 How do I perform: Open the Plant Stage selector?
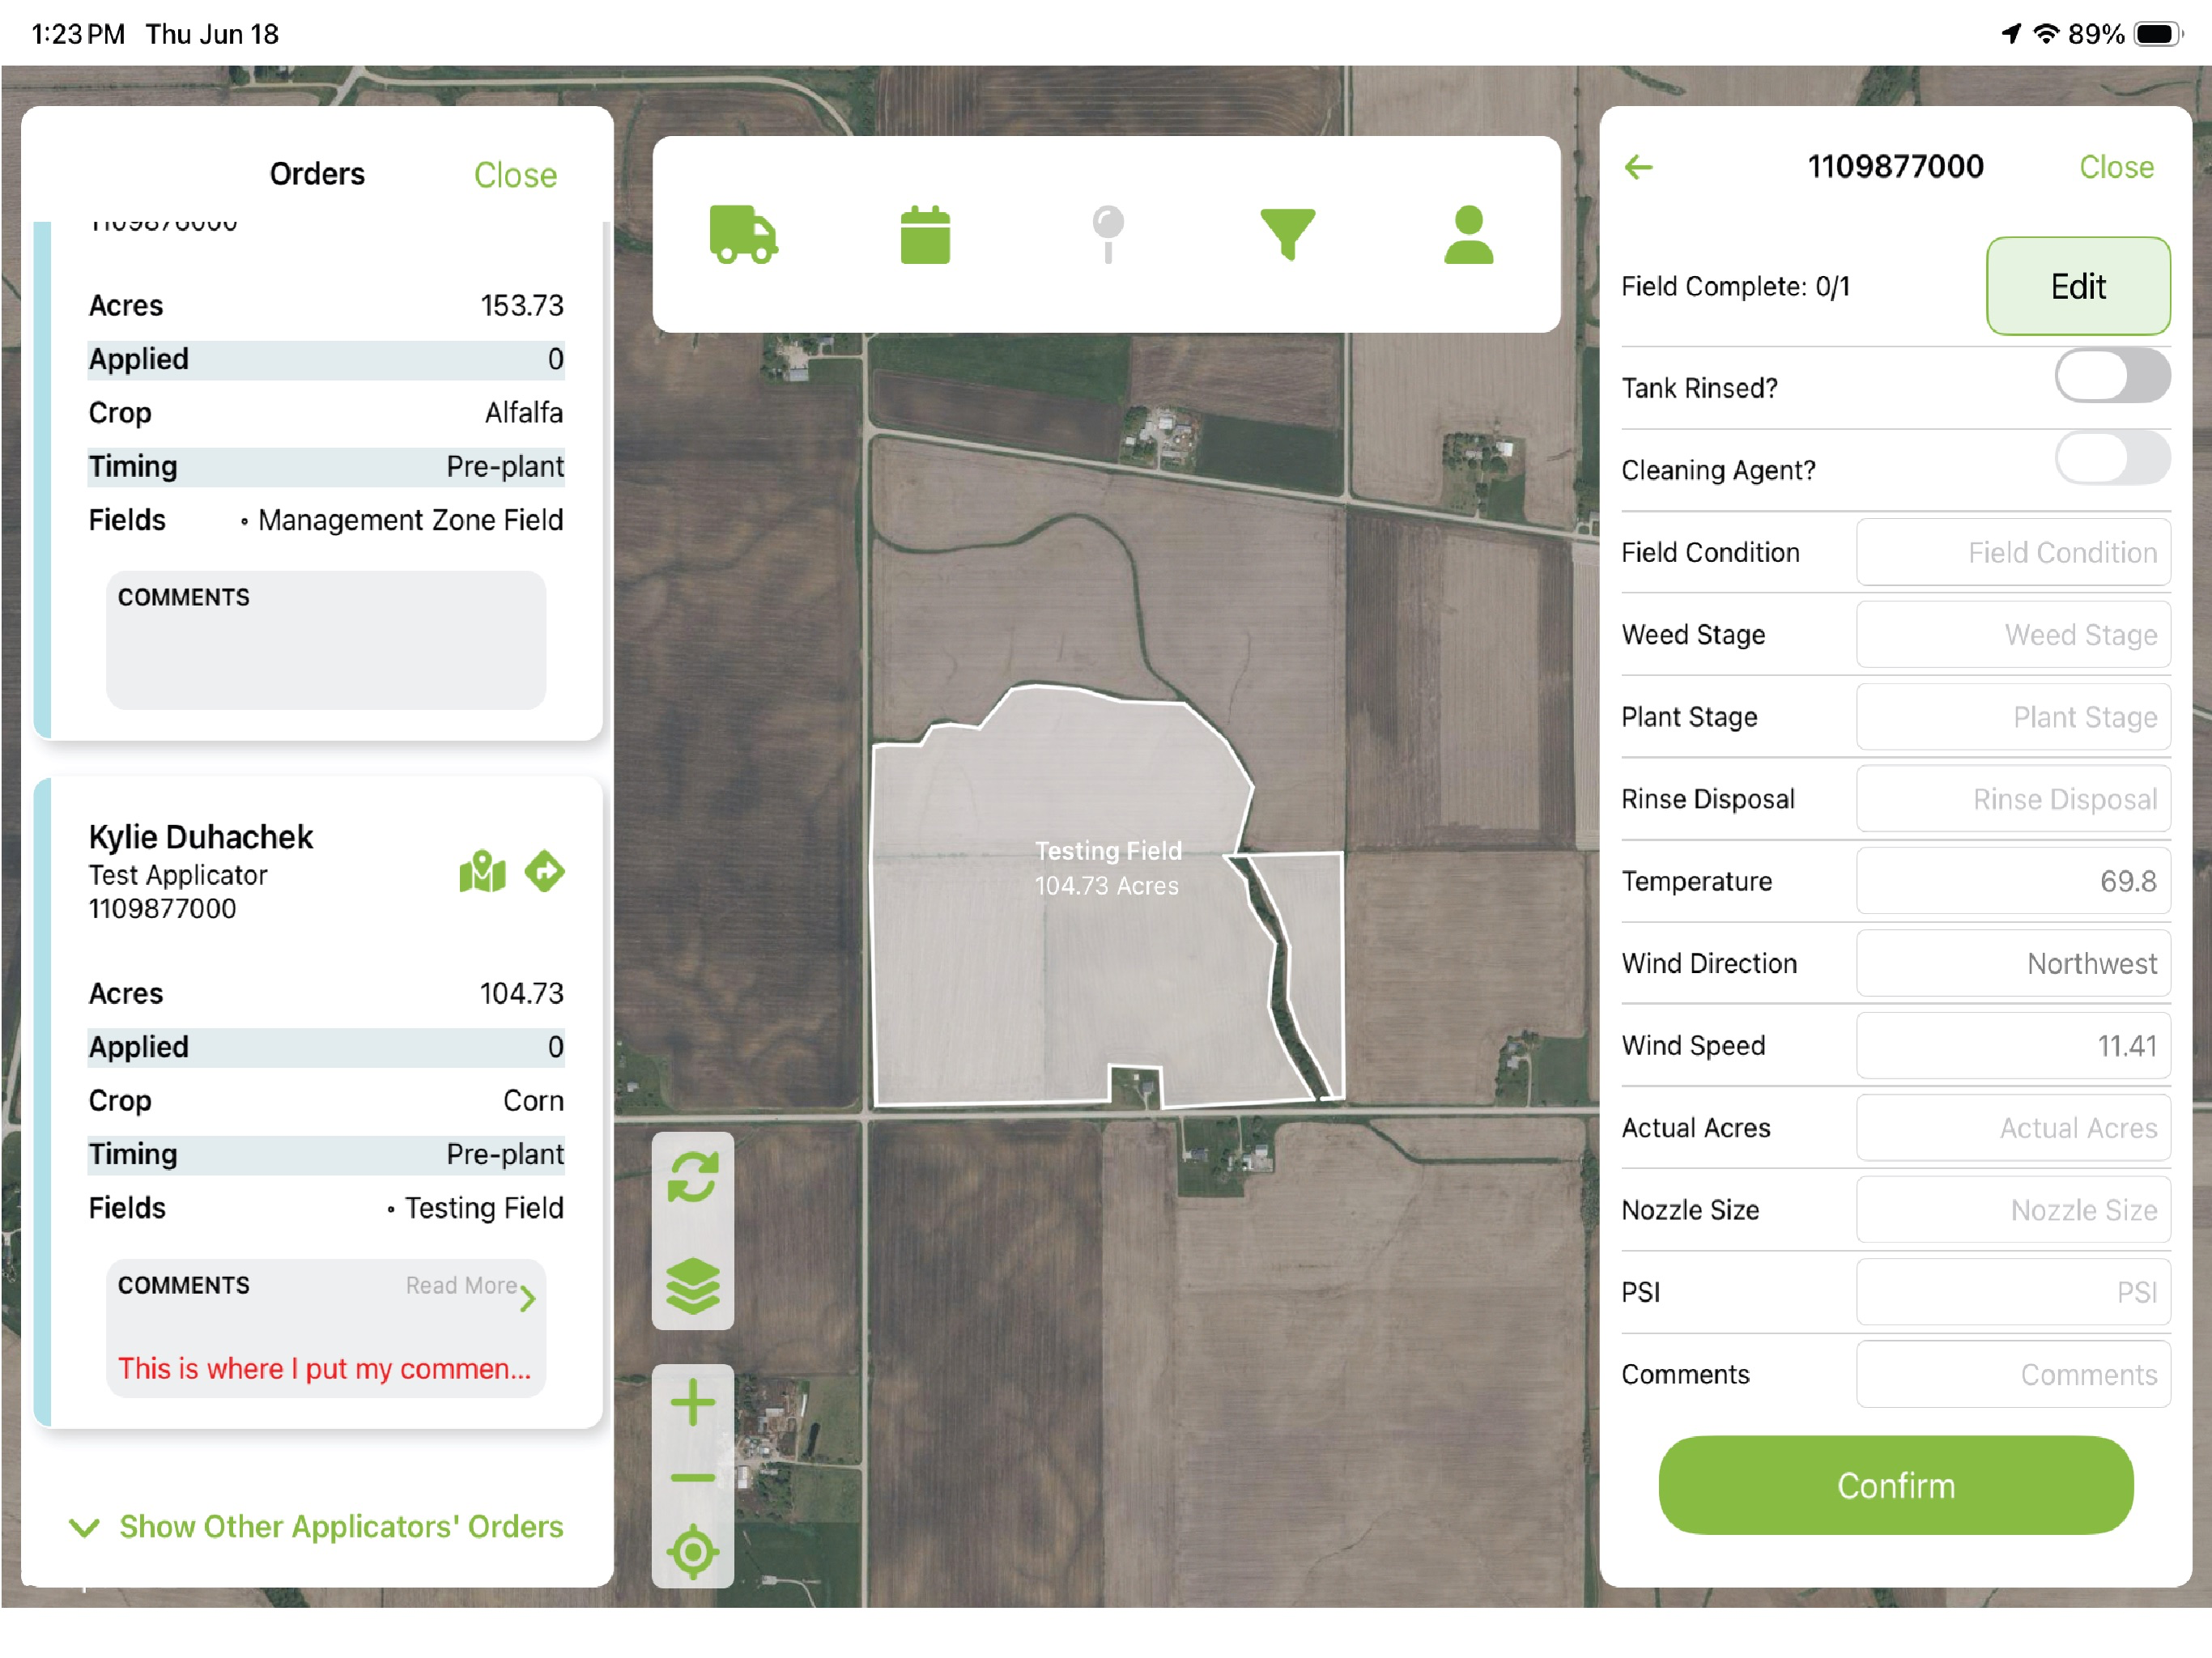coord(2013,717)
